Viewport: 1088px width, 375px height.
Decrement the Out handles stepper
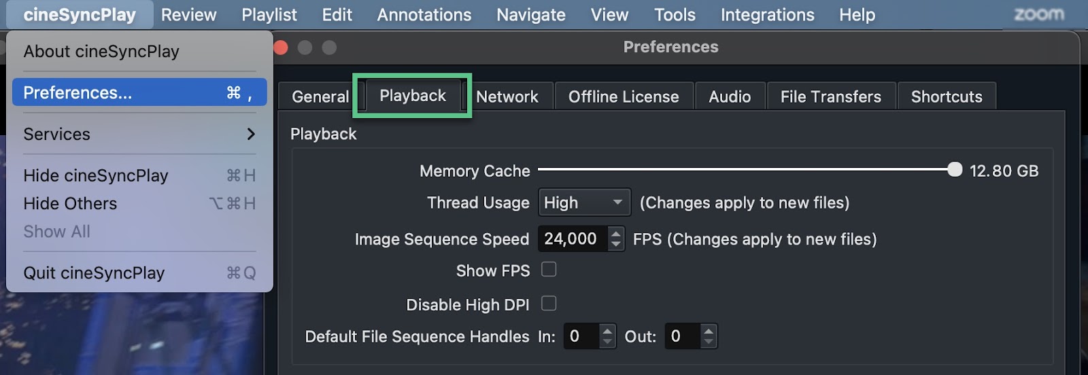click(x=709, y=342)
